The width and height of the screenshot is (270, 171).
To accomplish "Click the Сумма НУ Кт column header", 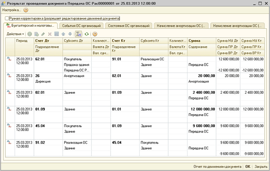I will (x=252, y=41).
